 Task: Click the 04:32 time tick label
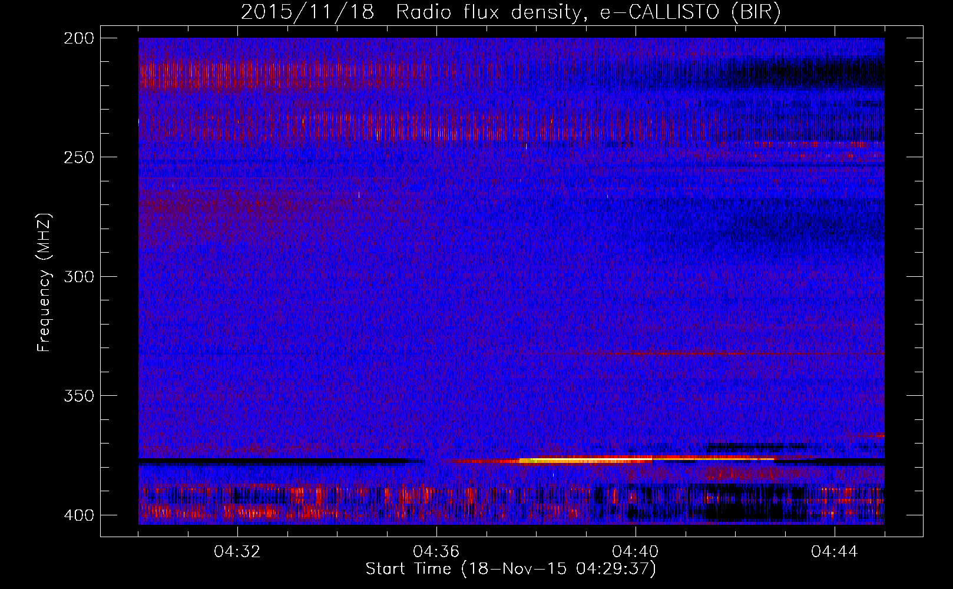(x=237, y=552)
